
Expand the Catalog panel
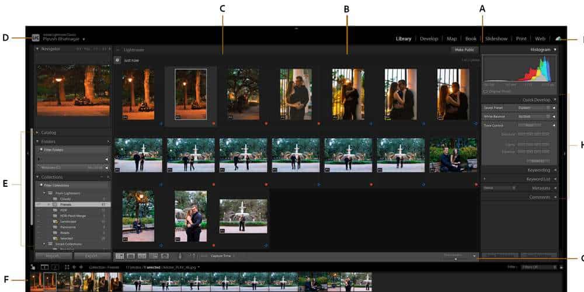pos(37,133)
